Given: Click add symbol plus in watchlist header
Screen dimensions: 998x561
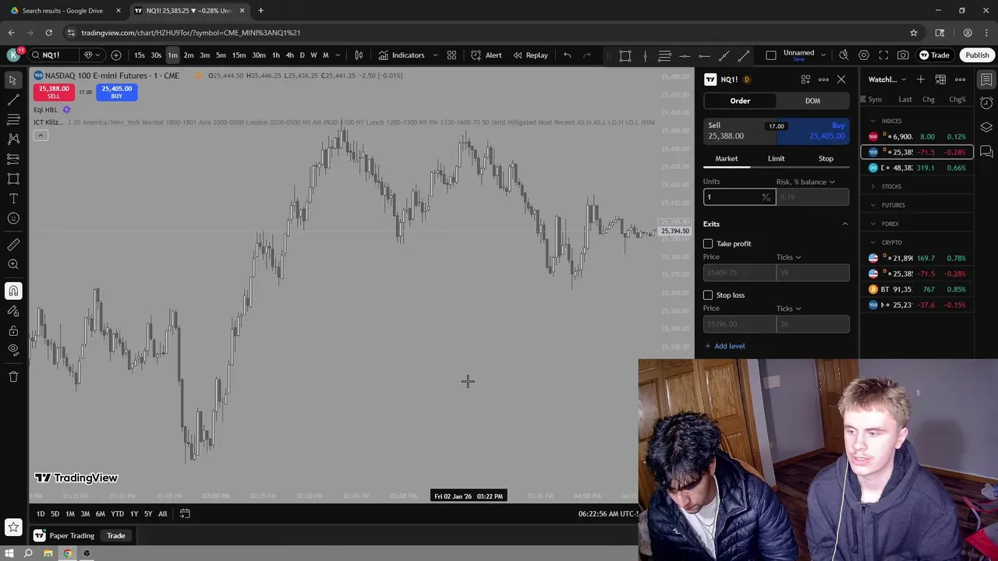Looking at the screenshot, I should point(921,79).
